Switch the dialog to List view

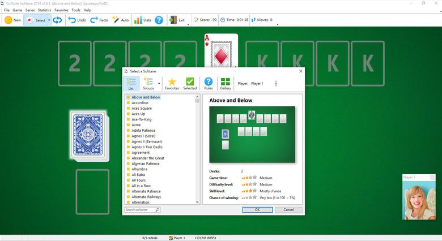point(131,84)
